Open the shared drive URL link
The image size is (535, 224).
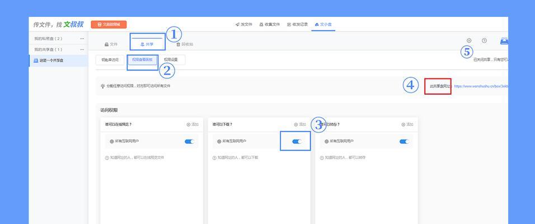click(481, 86)
